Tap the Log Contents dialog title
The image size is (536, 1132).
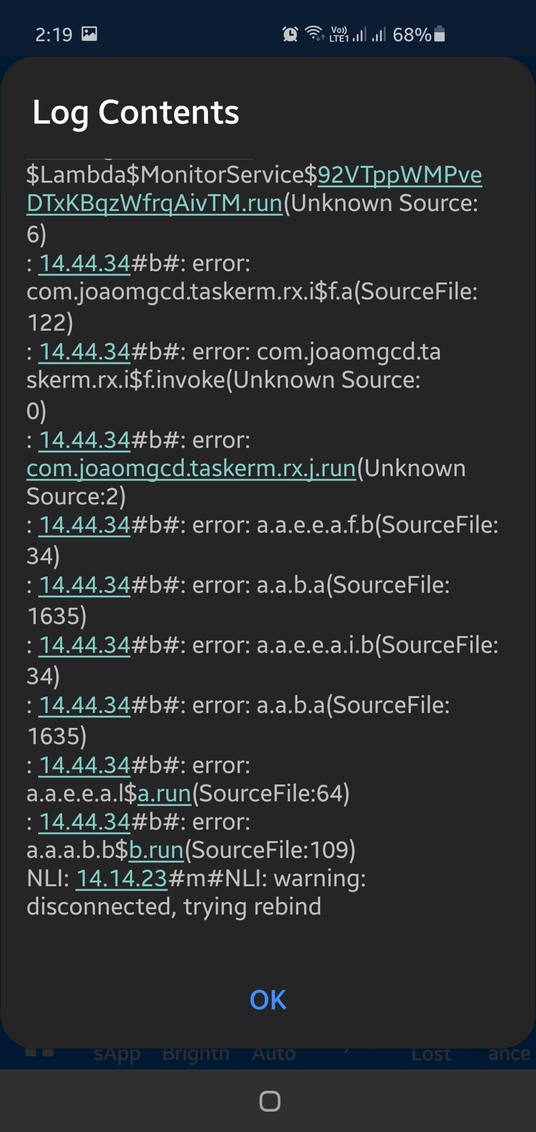point(135,112)
